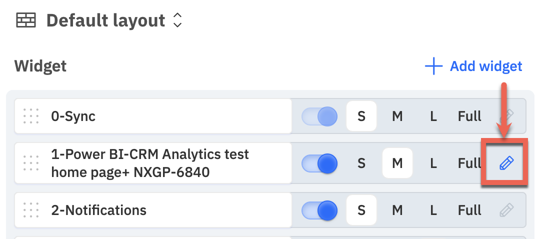Click the drag handle of 2-Notifications widget
544x239 pixels.
(31, 210)
